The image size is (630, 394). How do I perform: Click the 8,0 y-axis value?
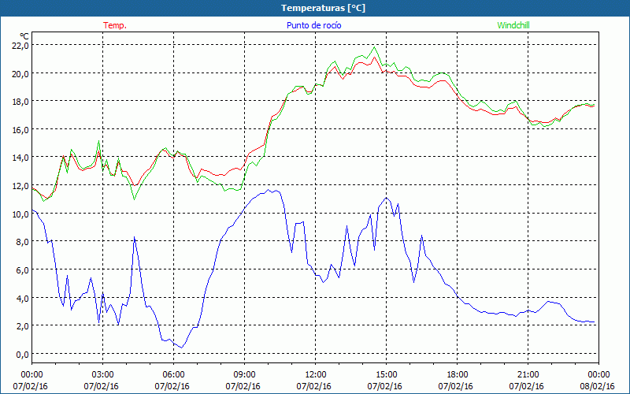(23, 242)
